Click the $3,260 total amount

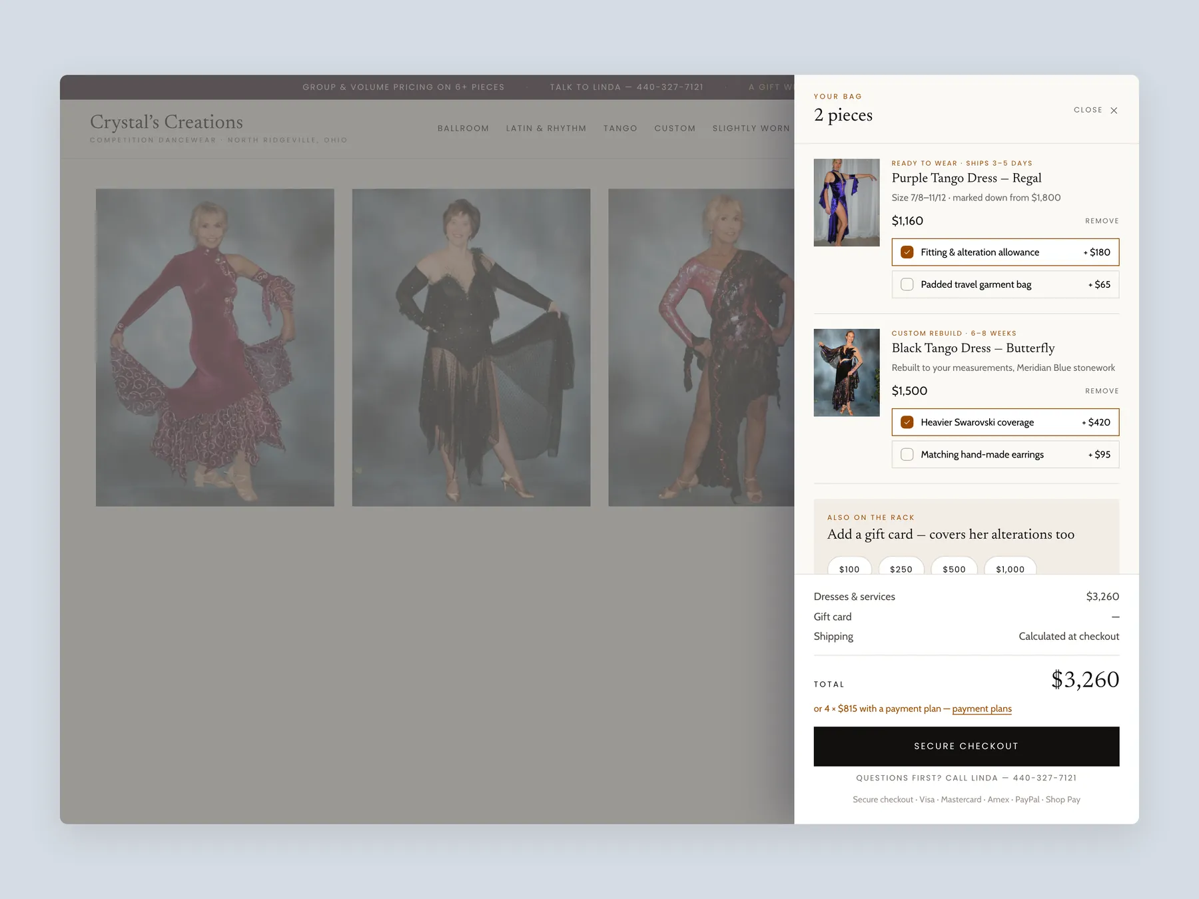[x=1085, y=680]
